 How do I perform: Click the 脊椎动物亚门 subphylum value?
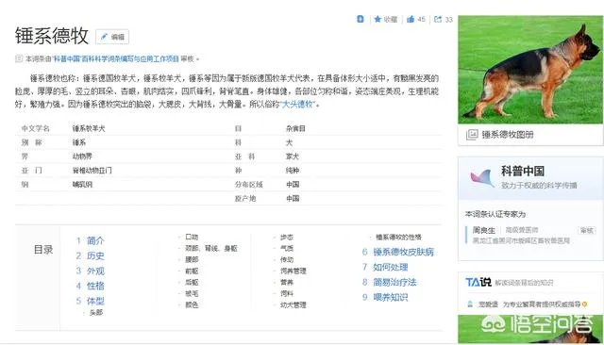[92, 171]
